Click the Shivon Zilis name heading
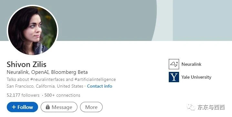 (x=26, y=64)
